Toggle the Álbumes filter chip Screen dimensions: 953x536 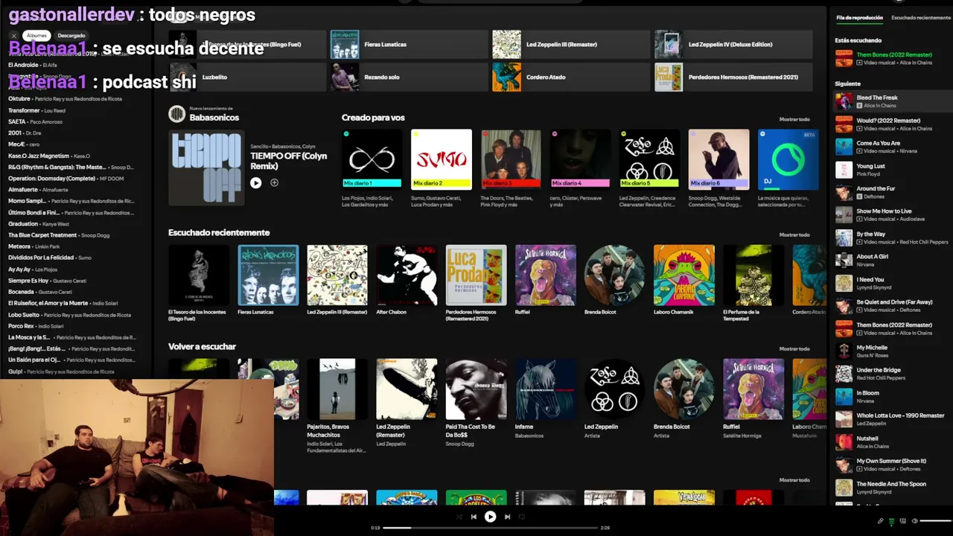tap(36, 36)
